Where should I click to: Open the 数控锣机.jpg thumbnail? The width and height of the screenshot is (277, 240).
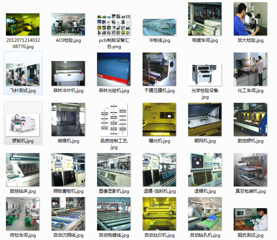(250, 119)
